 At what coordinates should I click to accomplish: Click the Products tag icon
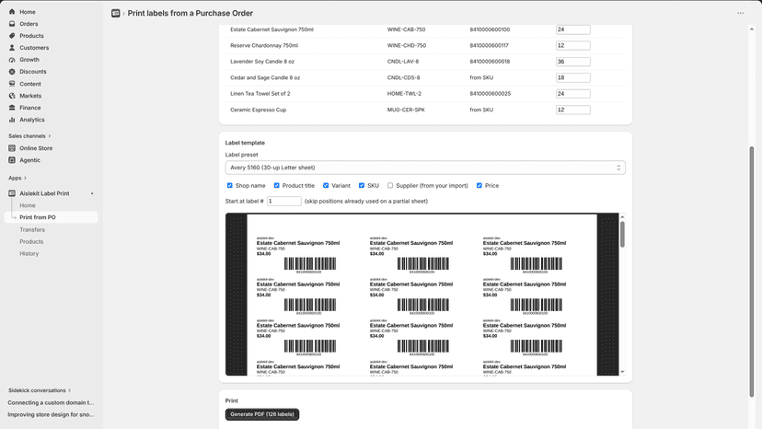12,36
